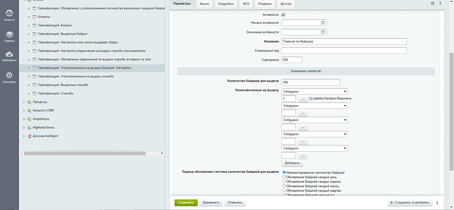
Task: Open calendar for Начало активности
Action: click(323, 22)
